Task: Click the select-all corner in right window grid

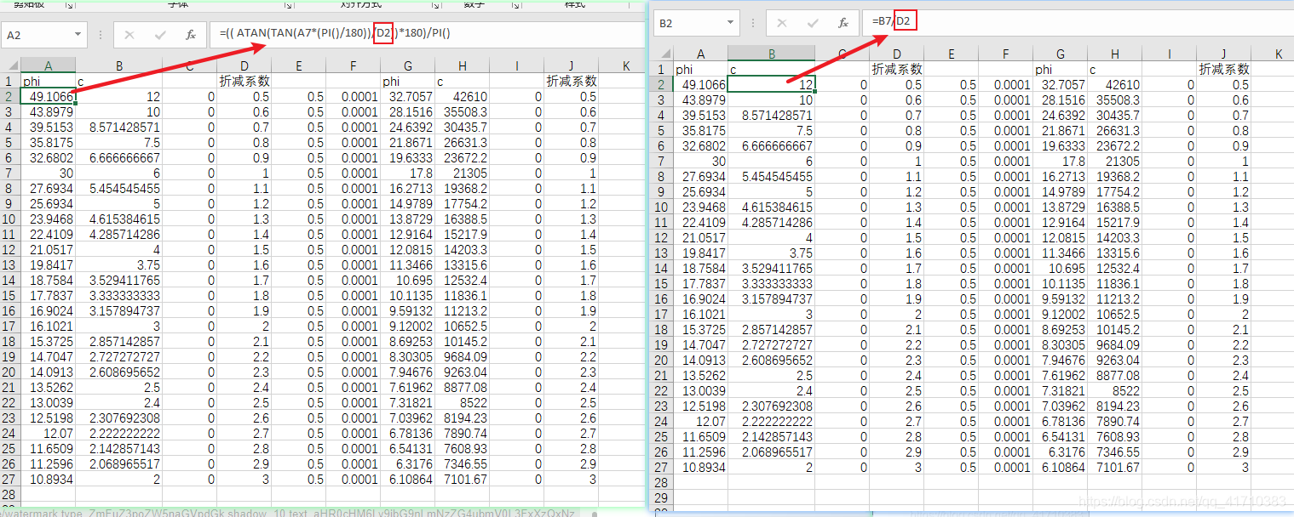Action: click(664, 54)
